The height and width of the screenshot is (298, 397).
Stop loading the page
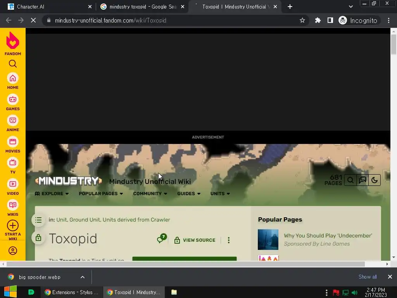point(33,20)
